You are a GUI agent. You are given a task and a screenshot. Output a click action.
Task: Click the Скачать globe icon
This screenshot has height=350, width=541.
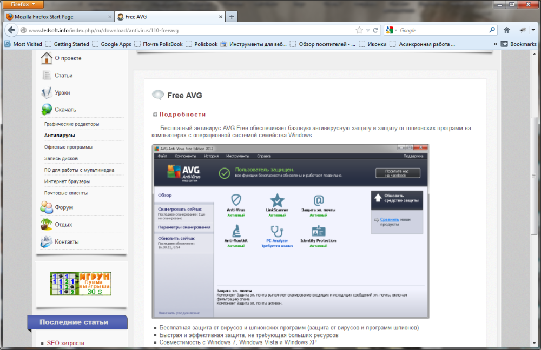pyautogui.click(x=46, y=110)
